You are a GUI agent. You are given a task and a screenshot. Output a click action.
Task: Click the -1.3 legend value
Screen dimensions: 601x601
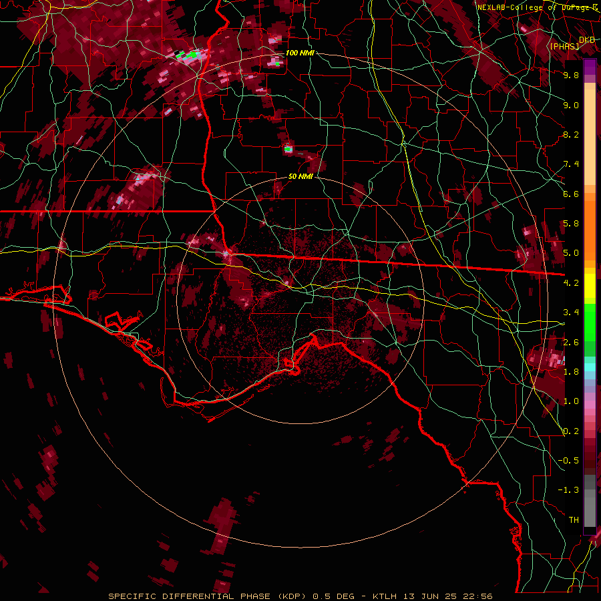pyautogui.click(x=568, y=490)
